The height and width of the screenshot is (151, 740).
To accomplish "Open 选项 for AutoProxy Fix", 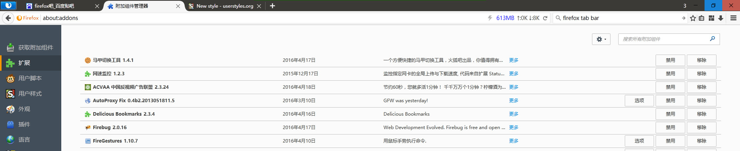I will (x=639, y=101).
